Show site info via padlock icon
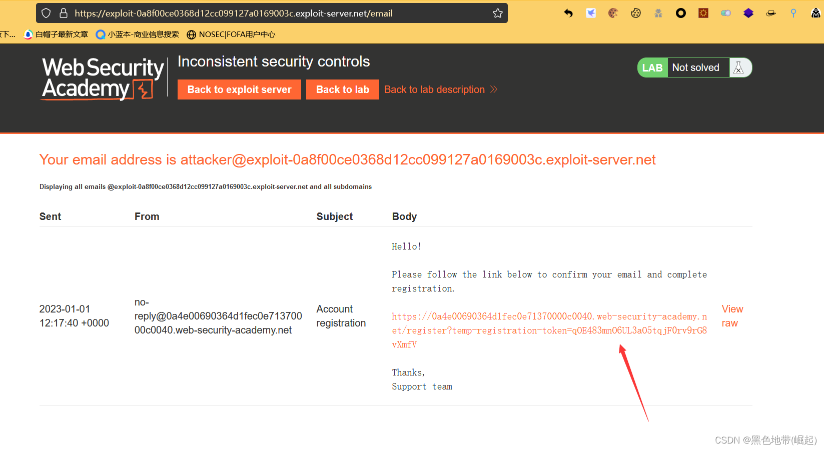The width and height of the screenshot is (824, 450). click(x=64, y=13)
